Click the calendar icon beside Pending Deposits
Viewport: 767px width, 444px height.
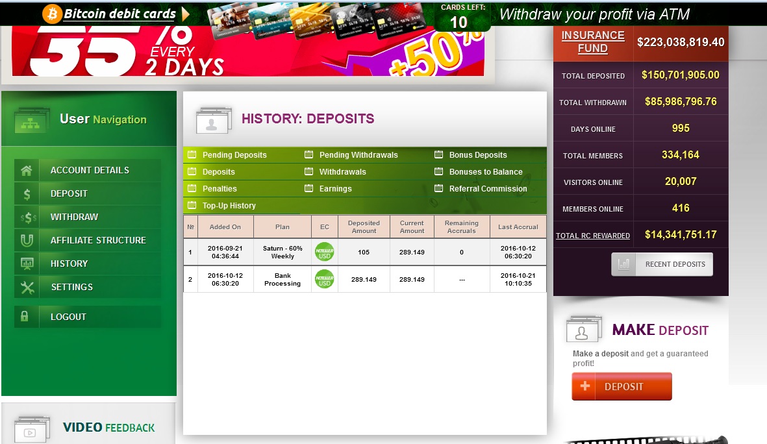(x=192, y=155)
